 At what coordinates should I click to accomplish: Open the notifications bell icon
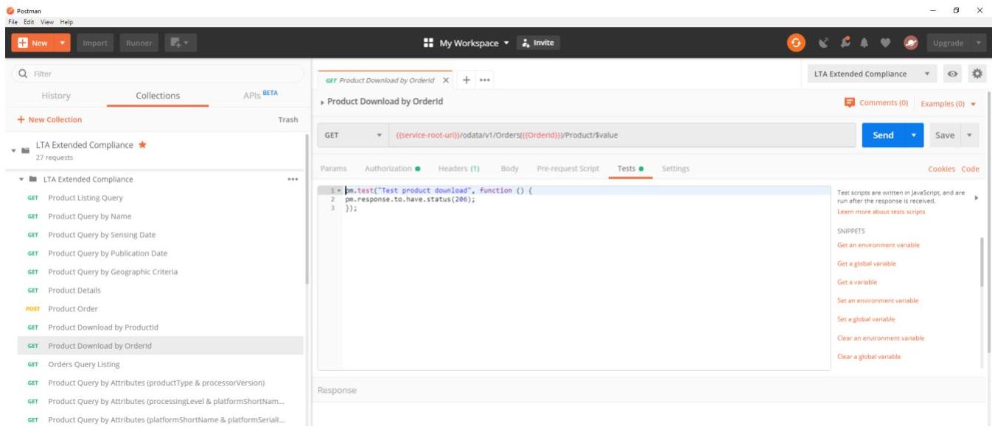[864, 43]
